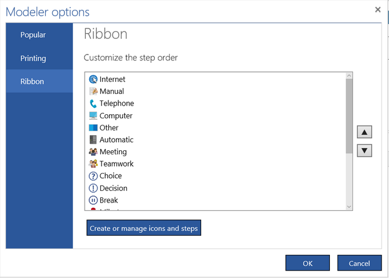Viewport: 389px width, 278px height.
Task: Cancel the Modeler options dialog
Action: (x=359, y=263)
